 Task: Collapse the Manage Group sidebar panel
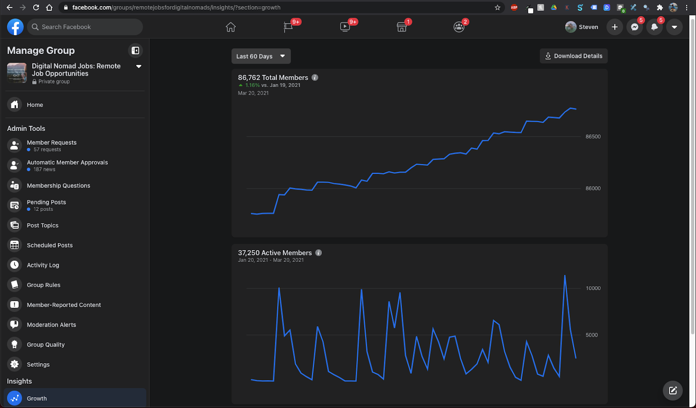pyautogui.click(x=135, y=50)
